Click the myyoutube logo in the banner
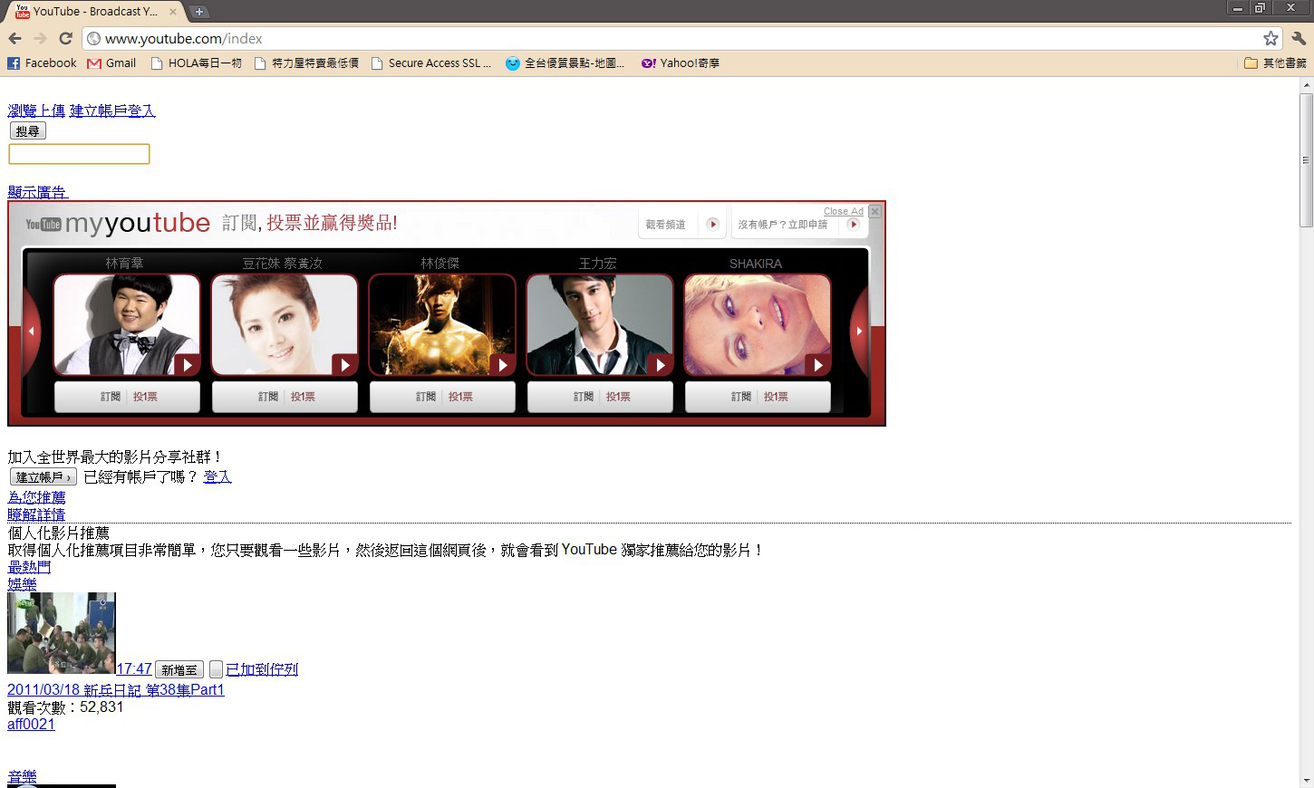 [x=118, y=224]
